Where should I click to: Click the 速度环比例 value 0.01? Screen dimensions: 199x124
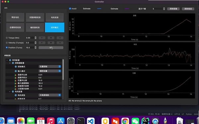pyautogui.click(x=40, y=75)
